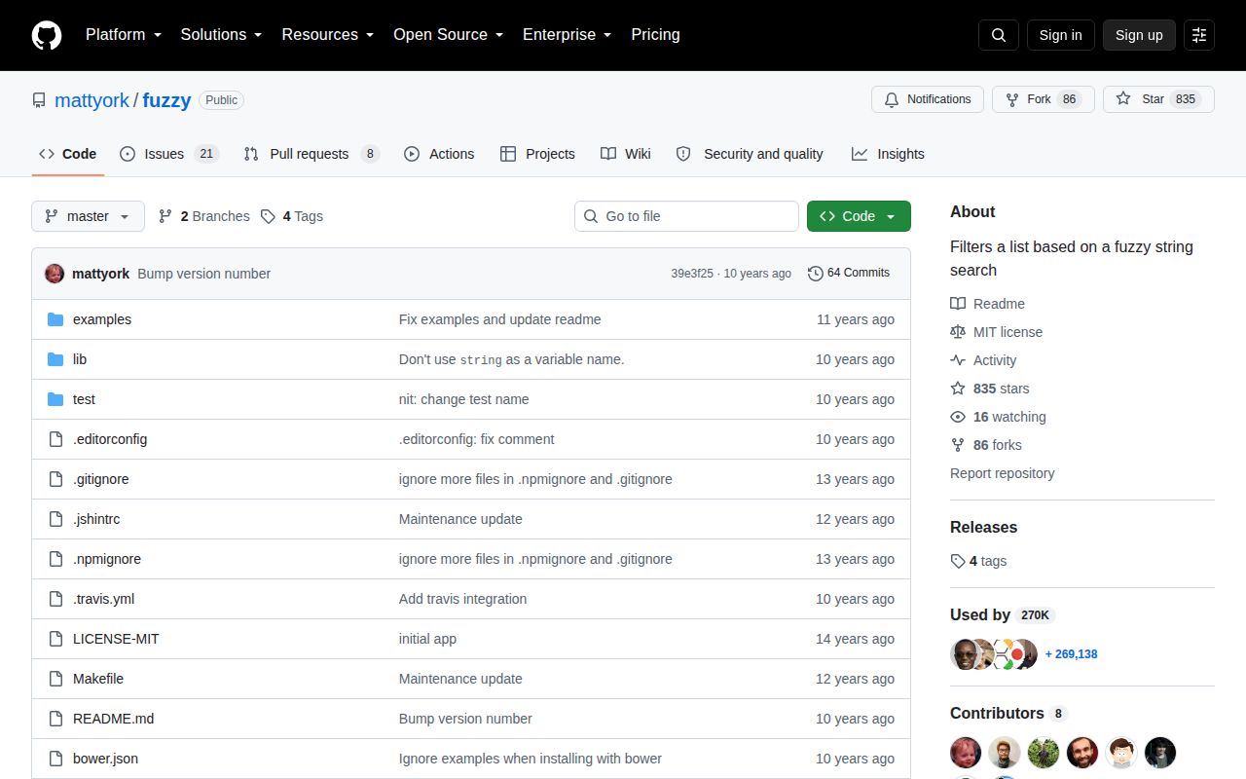
Task: Open the master branch dropdown
Action: coord(88,216)
